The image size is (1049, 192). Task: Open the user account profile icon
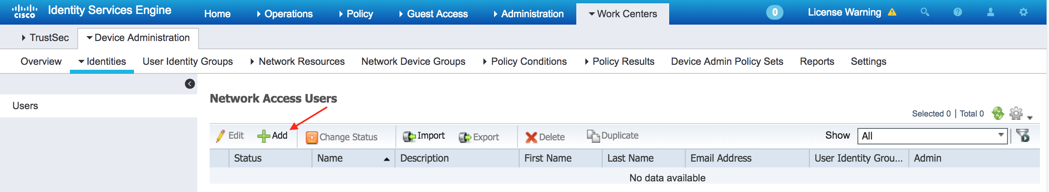tap(991, 12)
